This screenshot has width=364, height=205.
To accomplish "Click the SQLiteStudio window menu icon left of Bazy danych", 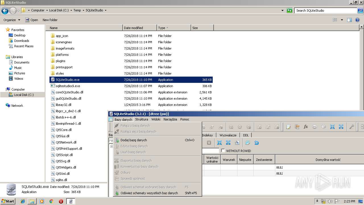I will coord(111,119).
